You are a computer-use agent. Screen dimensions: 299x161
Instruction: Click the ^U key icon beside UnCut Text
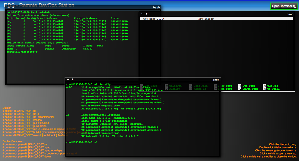(240, 89)
